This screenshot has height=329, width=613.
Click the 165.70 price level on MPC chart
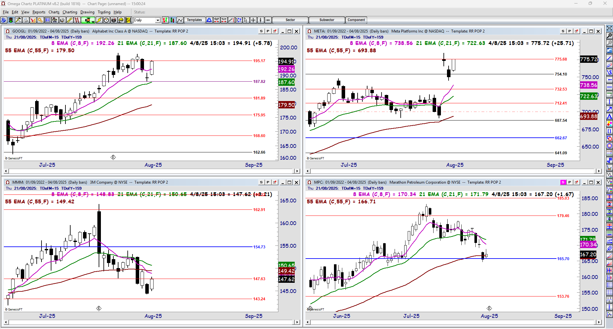[563, 259]
